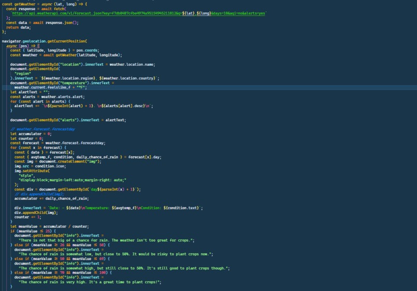Click the 'await getWeather(latitude, longitude)' line
This screenshot has width=417, height=291.
point(66,55)
